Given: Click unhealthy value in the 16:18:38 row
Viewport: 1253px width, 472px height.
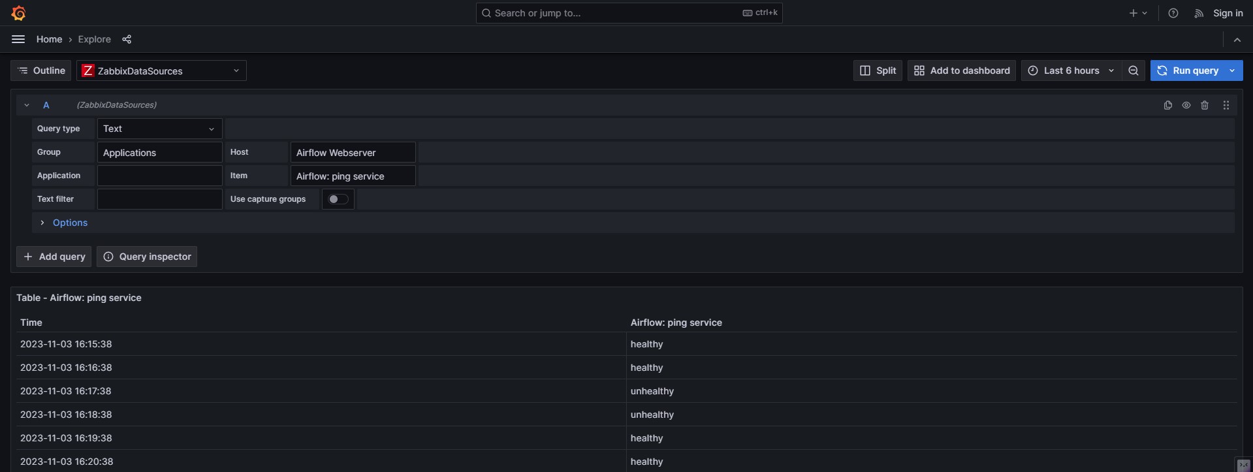Looking at the screenshot, I should click(x=652, y=415).
